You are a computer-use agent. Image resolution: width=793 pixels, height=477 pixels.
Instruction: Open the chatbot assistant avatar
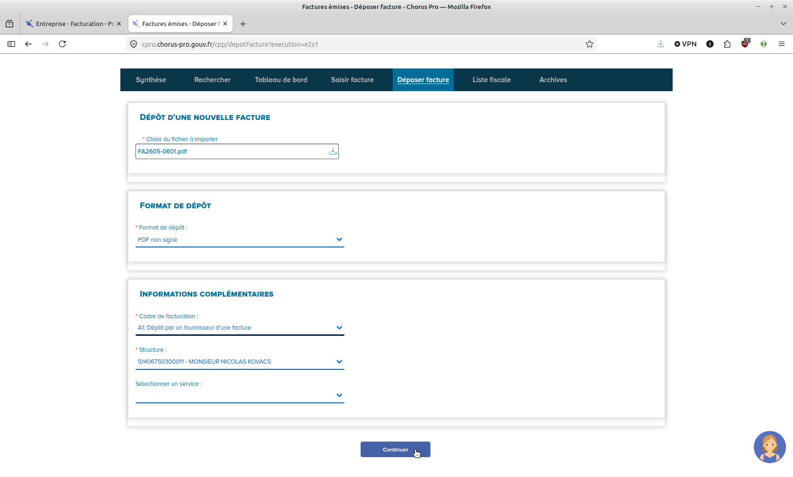point(769,447)
